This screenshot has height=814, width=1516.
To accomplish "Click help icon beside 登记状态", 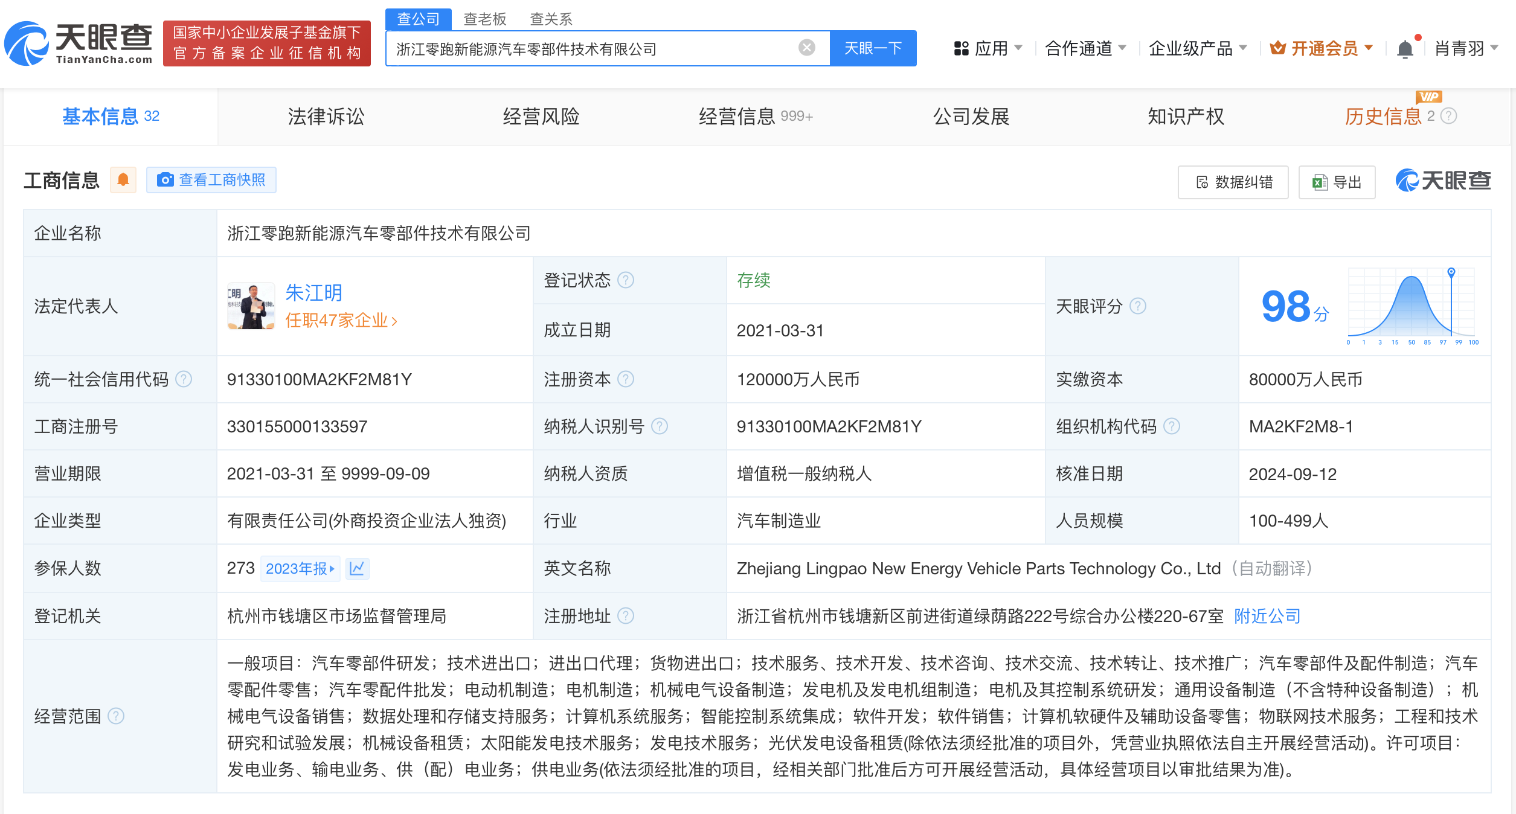I will pos(626,280).
